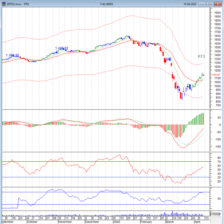This screenshot has width=224, height=224.
Task: Click the '1650' price axis label
Action: click(x=217, y=36)
